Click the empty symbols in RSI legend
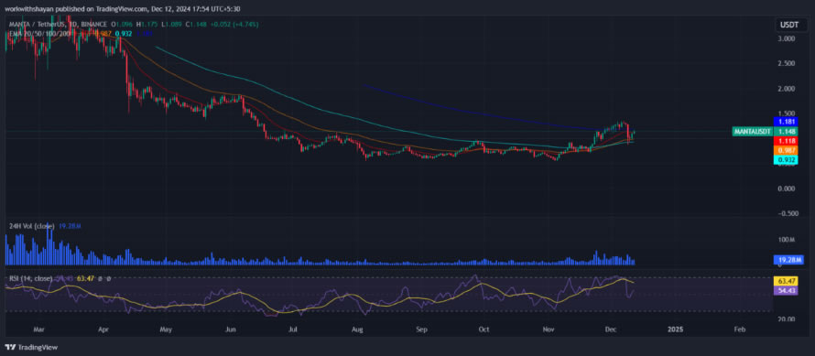 [105, 279]
